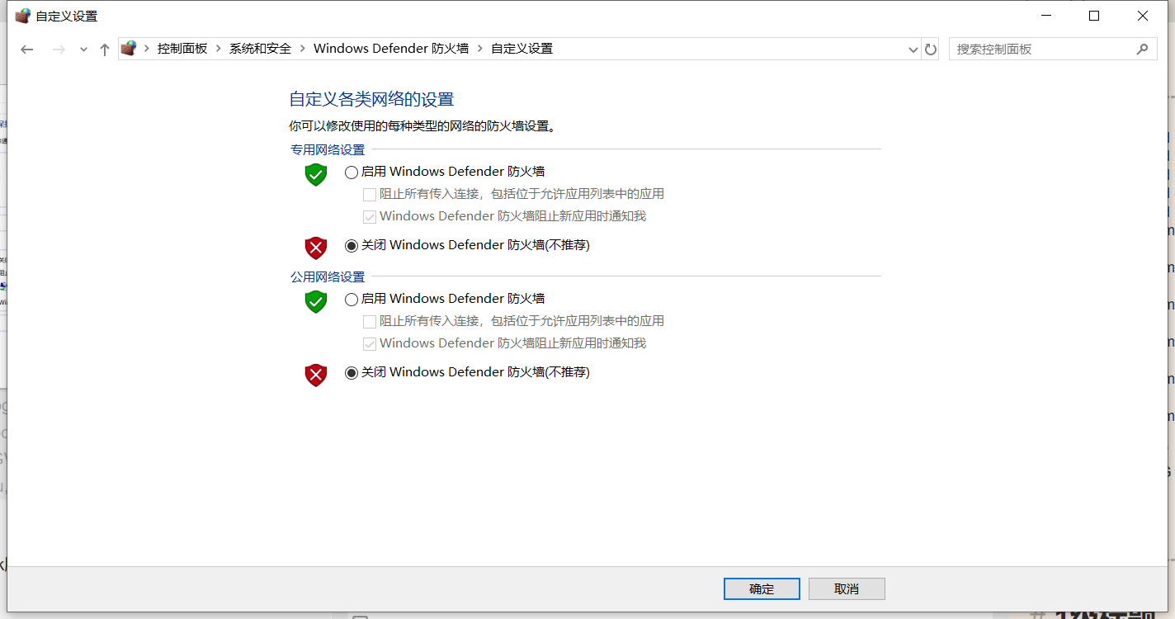The height and width of the screenshot is (619, 1175).
Task: Expand chevron after 控制面板 in breadcrumb
Action: click(219, 49)
